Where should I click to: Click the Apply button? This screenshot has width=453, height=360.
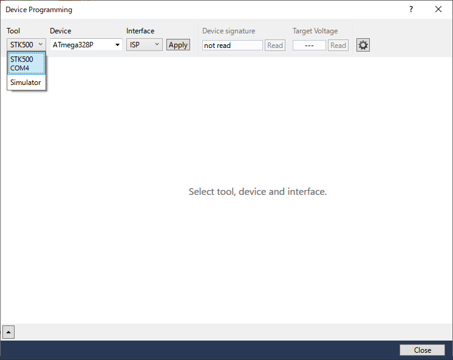click(x=179, y=45)
